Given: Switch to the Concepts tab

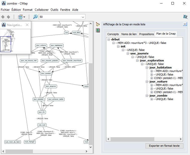Looking at the screenshot, I should (113, 34).
